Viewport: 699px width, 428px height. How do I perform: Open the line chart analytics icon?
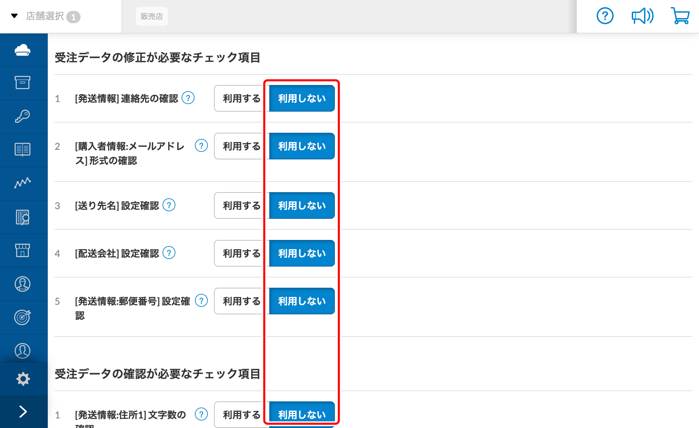coord(23,183)
